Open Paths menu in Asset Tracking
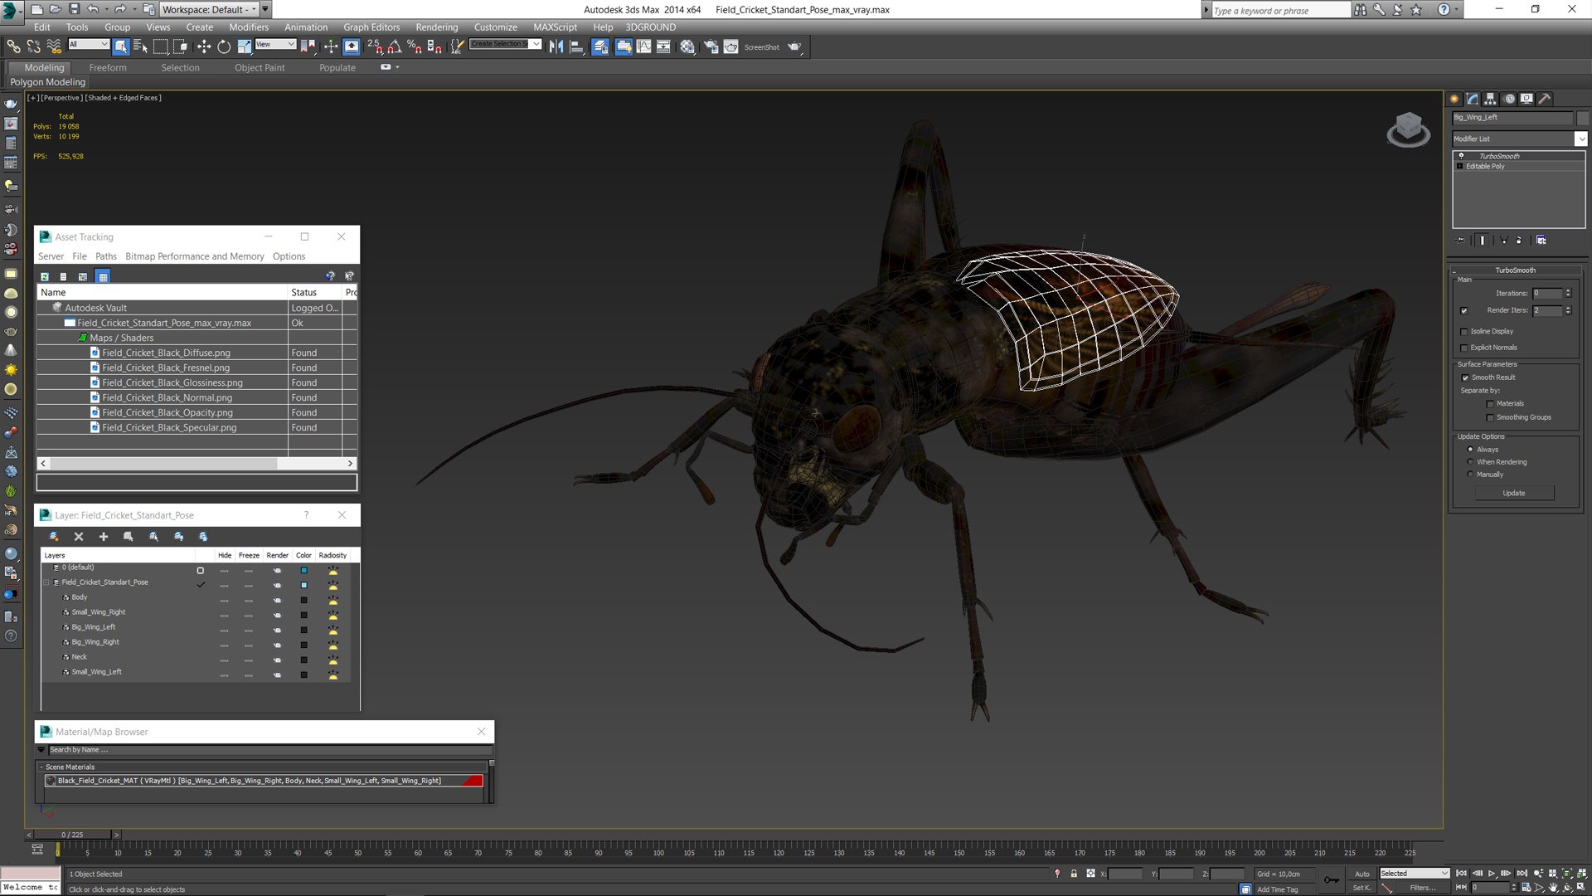The image size is (1592, 896). pyautogui.click(x=106, y=256)
